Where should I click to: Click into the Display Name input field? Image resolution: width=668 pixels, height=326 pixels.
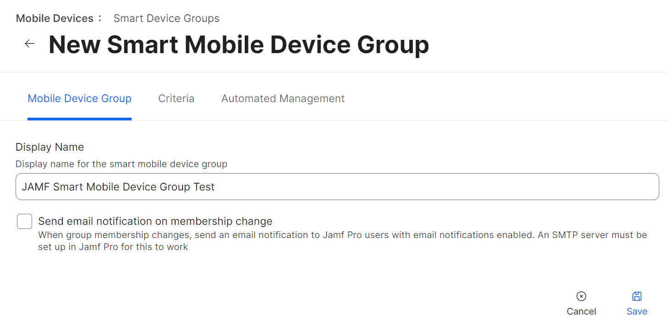pos(337,186)
